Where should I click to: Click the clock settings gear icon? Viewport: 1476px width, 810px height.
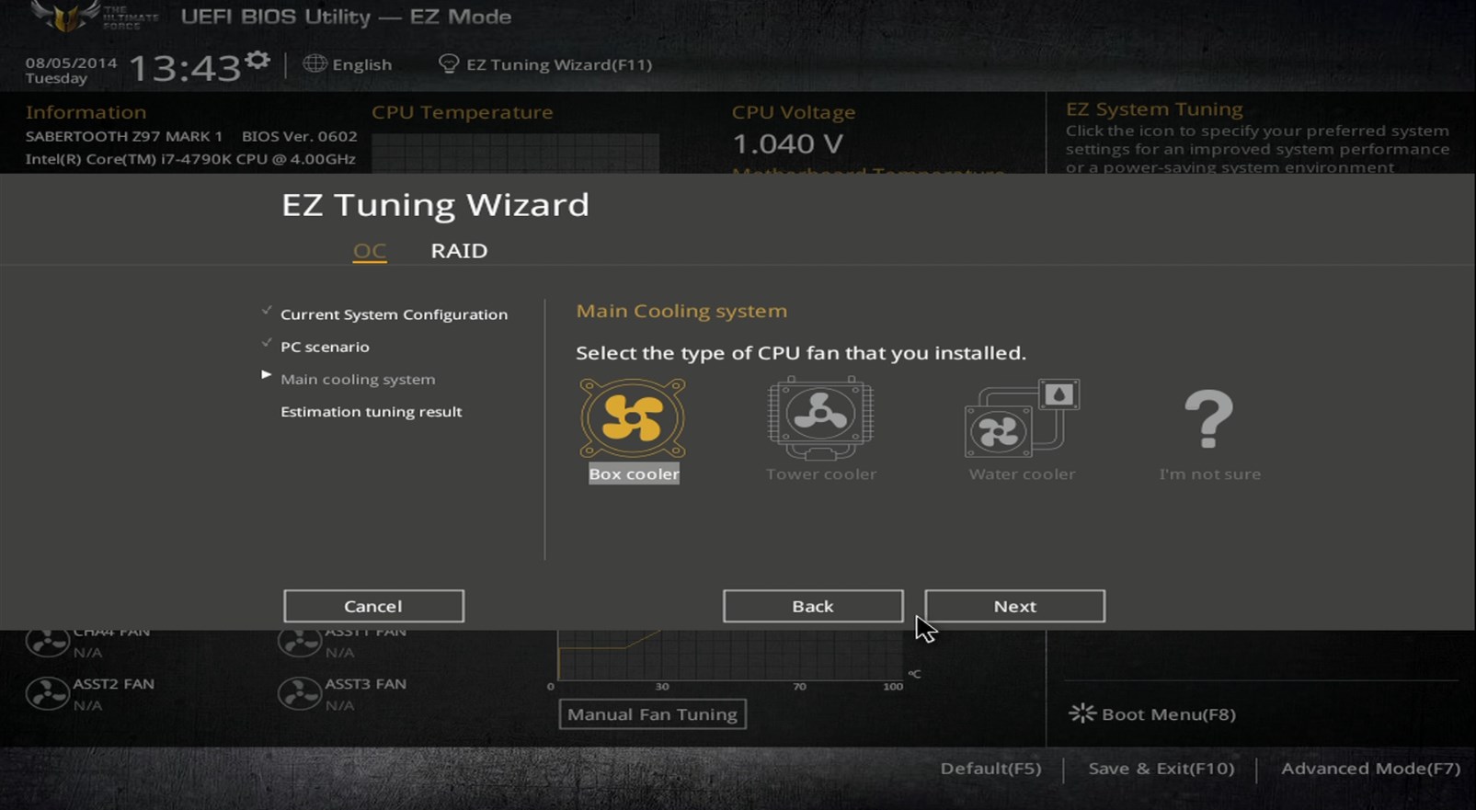(257, 61)
